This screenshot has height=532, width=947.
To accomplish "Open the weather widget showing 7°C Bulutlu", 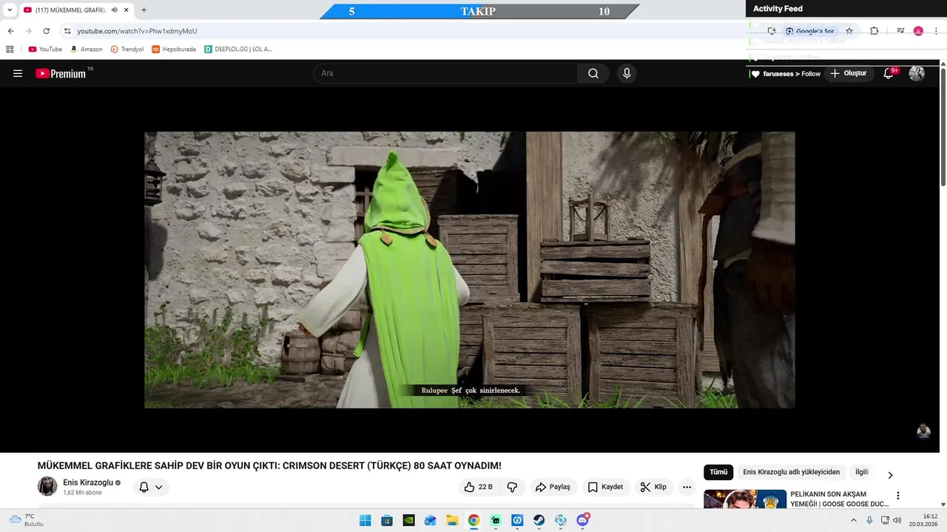I will 27,520.
